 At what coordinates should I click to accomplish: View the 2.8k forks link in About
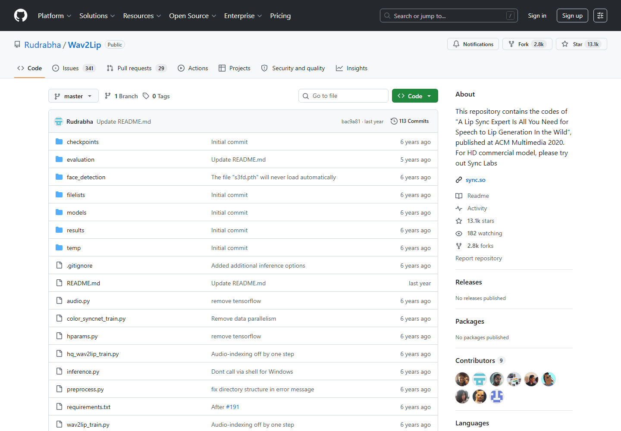tap(474, 246)
